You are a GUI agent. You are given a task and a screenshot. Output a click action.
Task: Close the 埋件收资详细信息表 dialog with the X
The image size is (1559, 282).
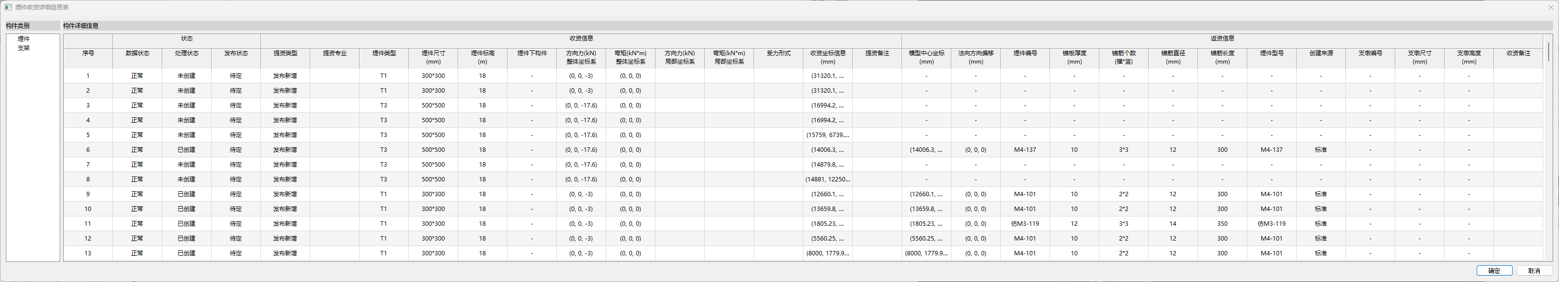click(x=1550, y=7)
